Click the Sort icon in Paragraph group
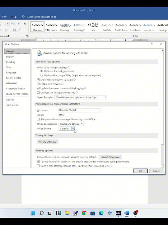The width and height of the screenshot is (168, 225). coord(19,24)
